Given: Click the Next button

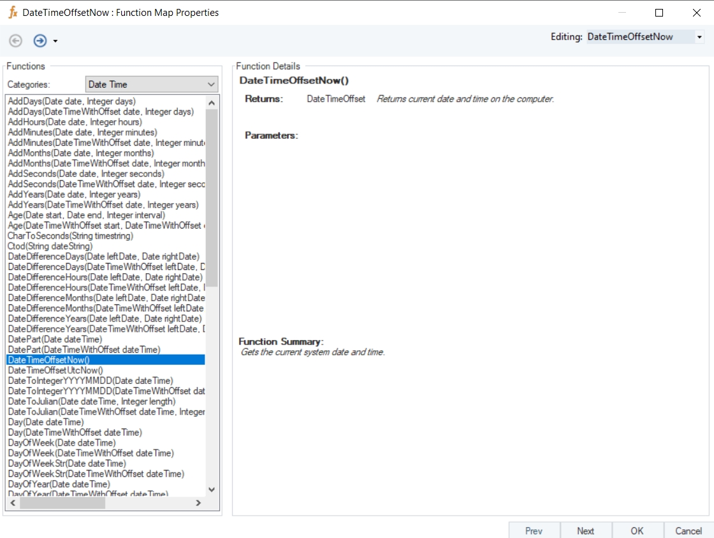Looking at the screenshot, I should pyautogui.click(x=586, y=531).
